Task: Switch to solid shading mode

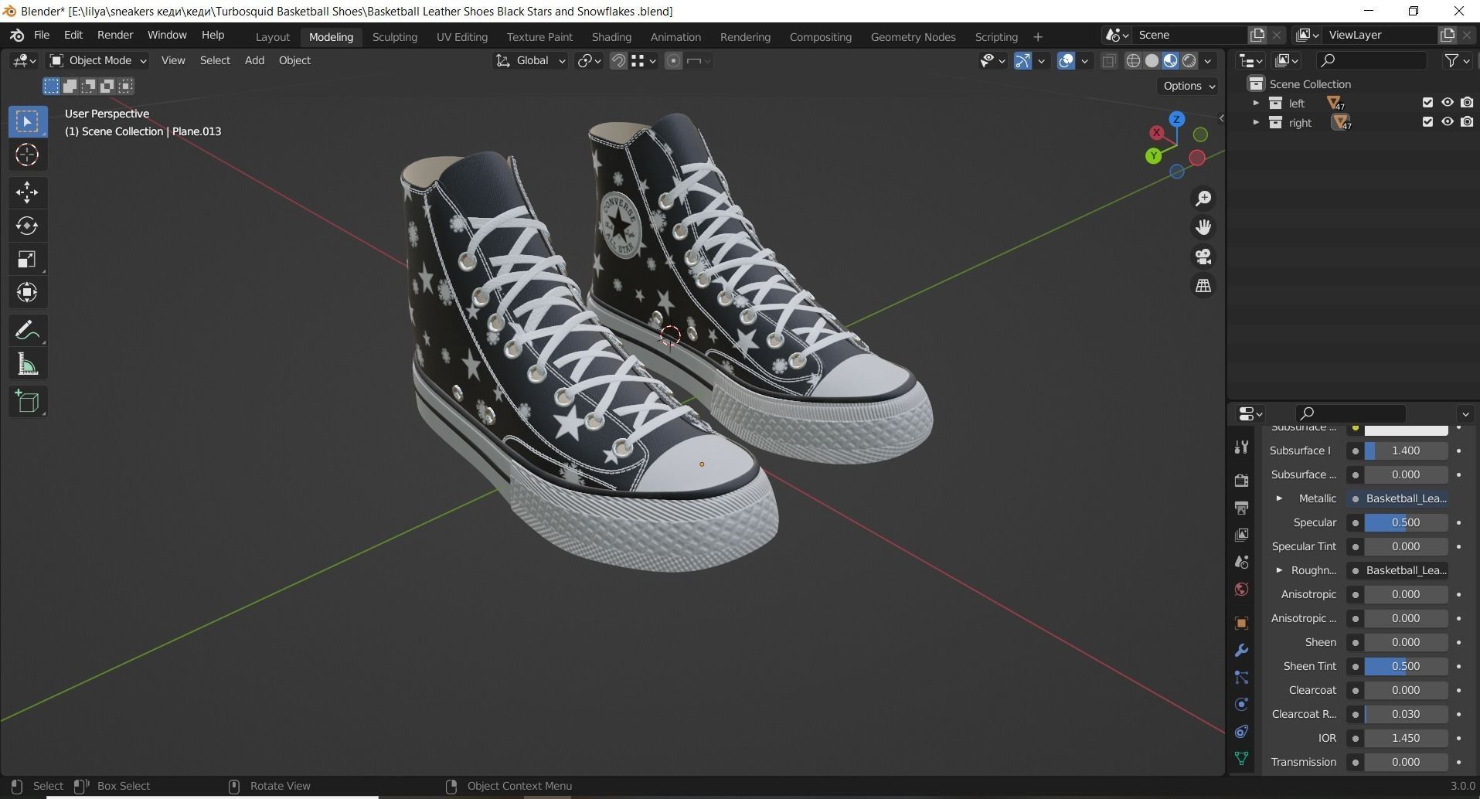Action: 1152,61
